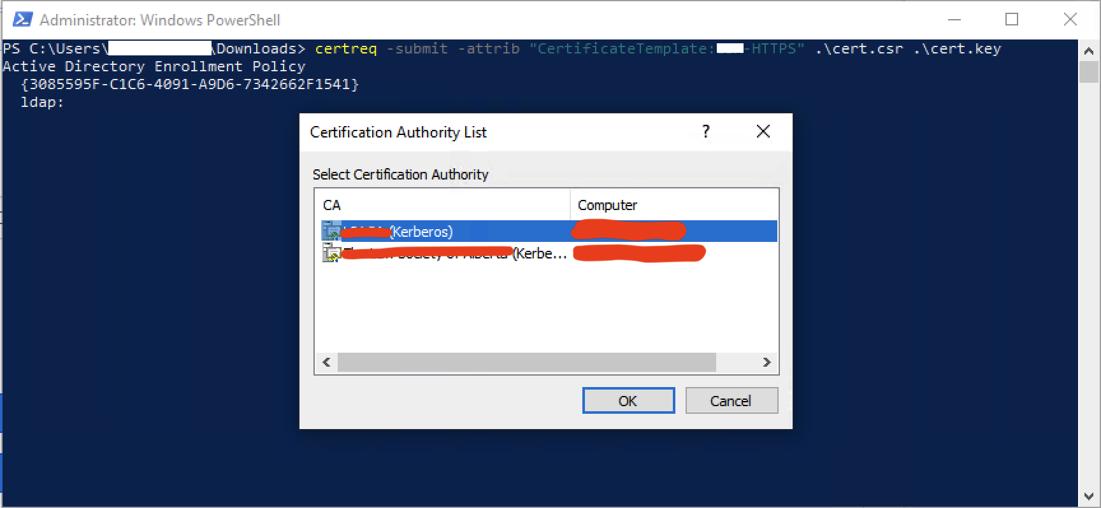Image resolution: width=1101 pixels, height=508 pixels.
Task: Click the GUID line starting {3085595F
Action: [x=190, y=85]
